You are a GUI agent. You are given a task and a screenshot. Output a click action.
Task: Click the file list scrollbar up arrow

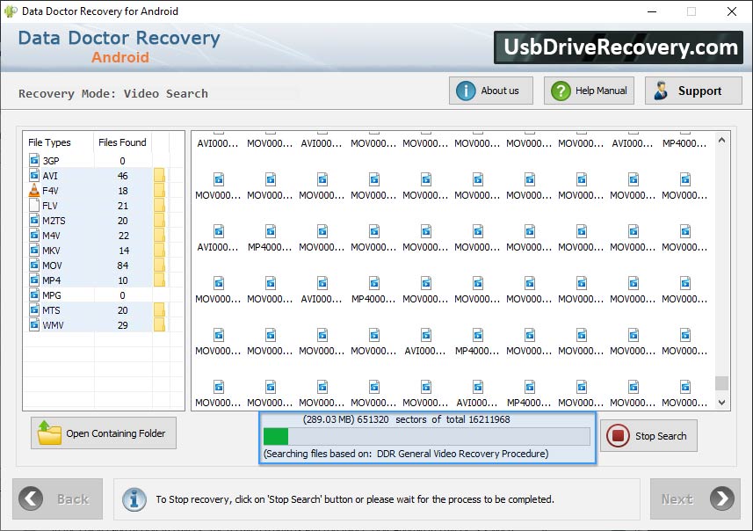click(x=721, y=141)
